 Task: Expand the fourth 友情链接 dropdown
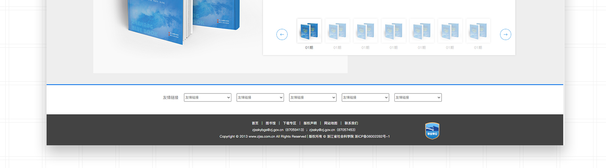click(x=365, y=98)
